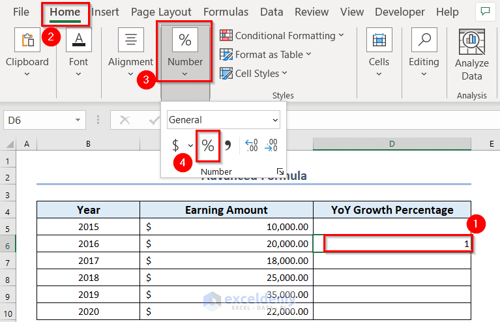
Task: Open the Number group percent icon
Action: [185, 40]
